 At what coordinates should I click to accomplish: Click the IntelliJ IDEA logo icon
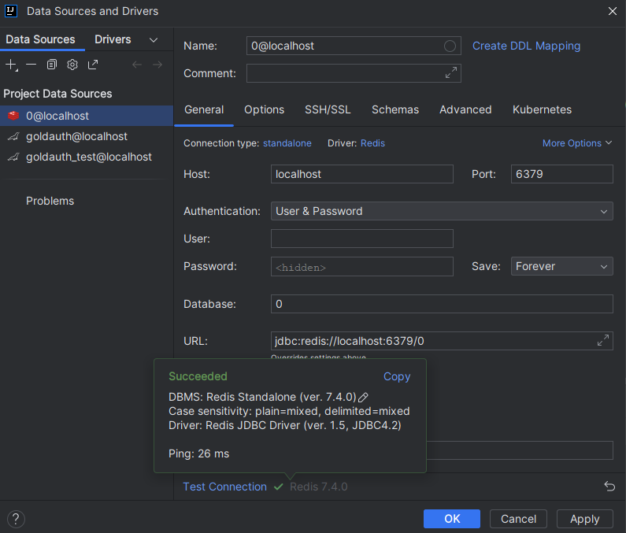[x=11, y=11]
